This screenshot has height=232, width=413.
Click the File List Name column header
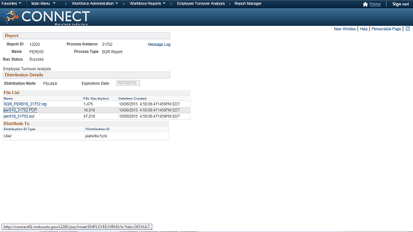point(8,99)
